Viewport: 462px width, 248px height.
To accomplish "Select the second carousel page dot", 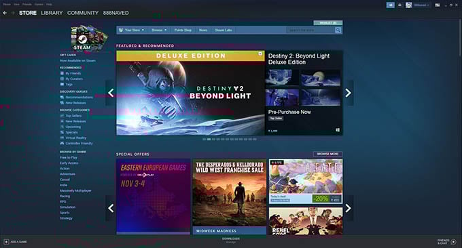I will tap(209, 140).
